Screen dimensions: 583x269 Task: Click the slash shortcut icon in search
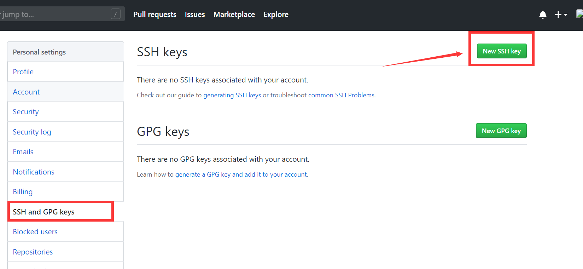116,14
